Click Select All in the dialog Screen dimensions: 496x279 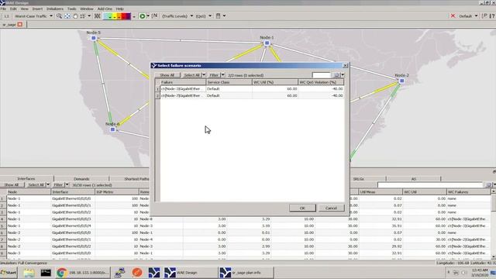click(x=192, y=75)
